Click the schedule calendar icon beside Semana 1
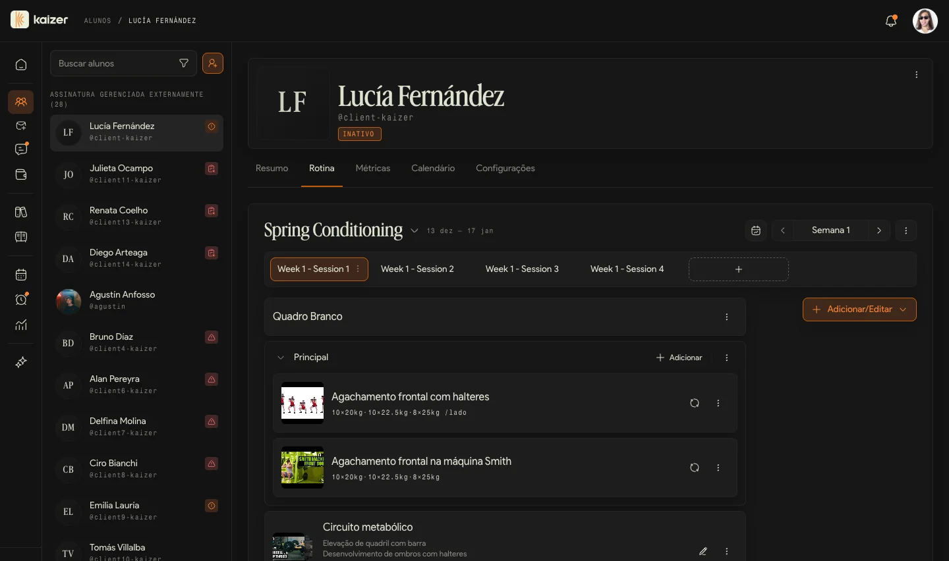Screen dimensions: 949x561 [x=756, y=230]
